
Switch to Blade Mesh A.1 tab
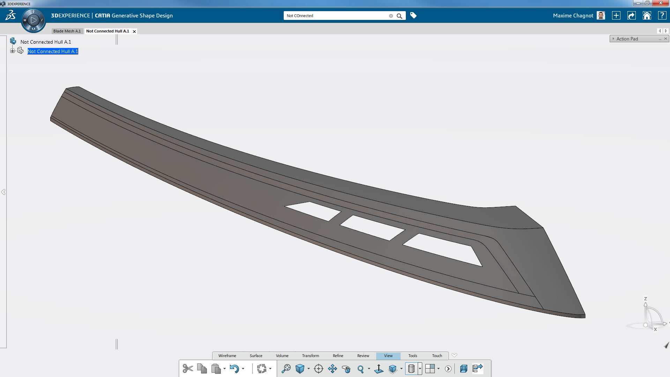[x=67, y=31]
